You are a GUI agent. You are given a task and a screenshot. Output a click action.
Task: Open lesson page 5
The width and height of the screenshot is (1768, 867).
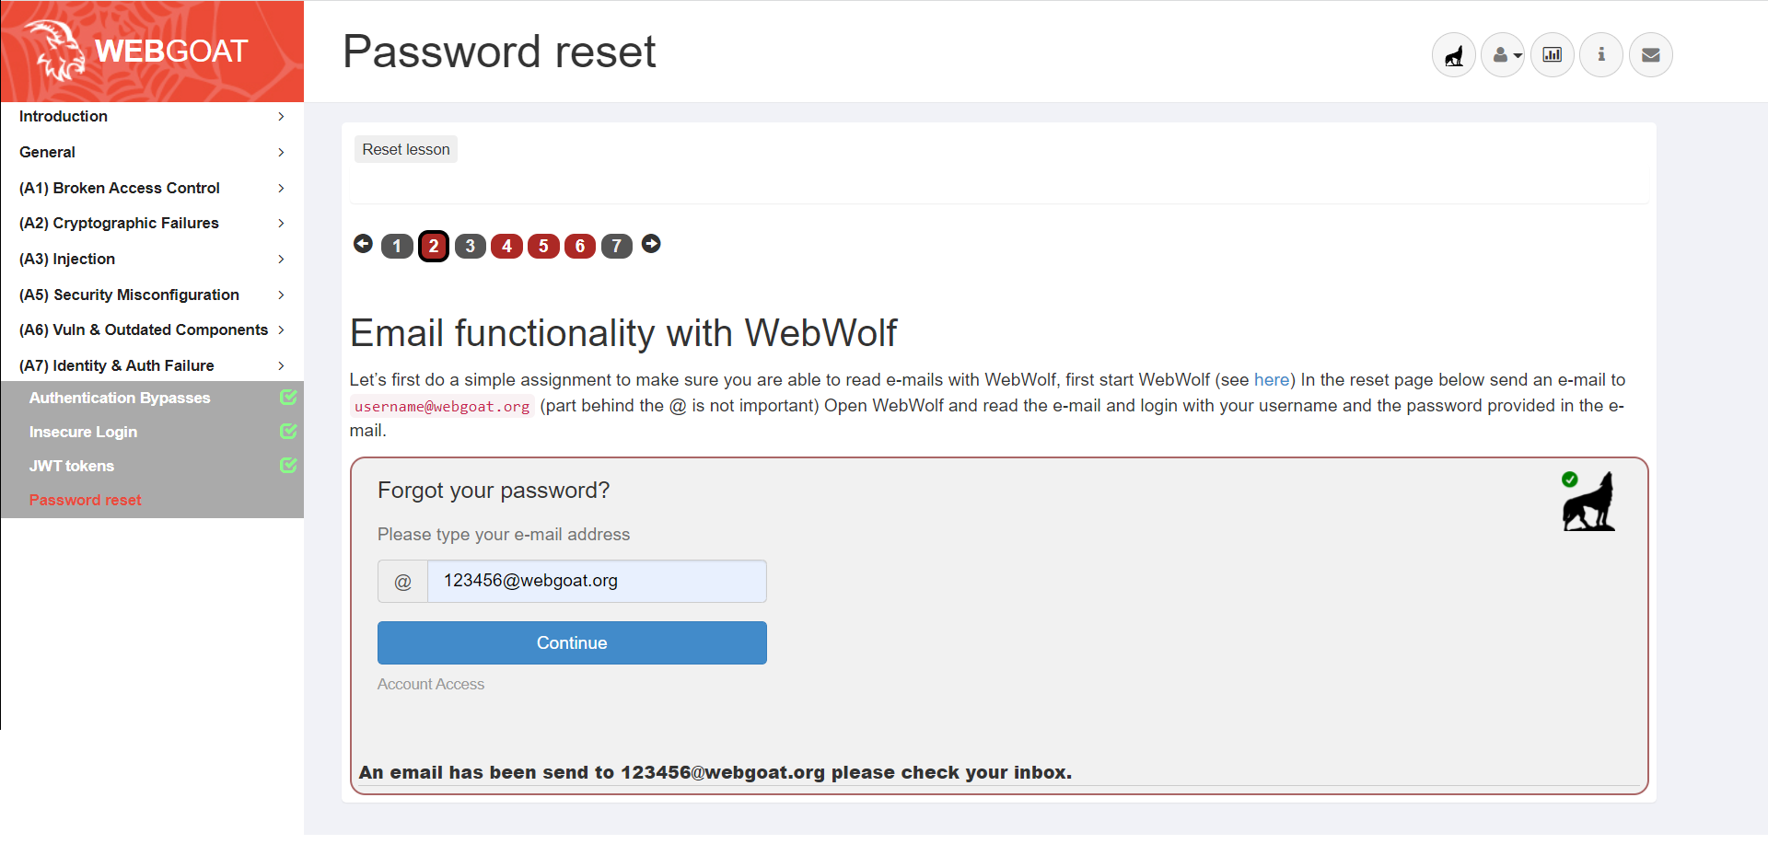[x=543, y=246]
